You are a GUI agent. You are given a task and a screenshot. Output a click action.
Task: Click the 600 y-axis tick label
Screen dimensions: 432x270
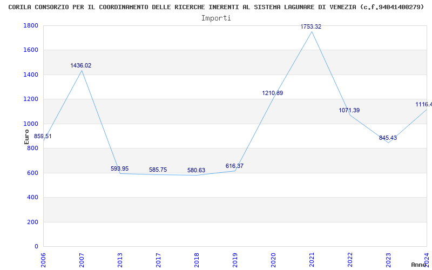[33, 173]
